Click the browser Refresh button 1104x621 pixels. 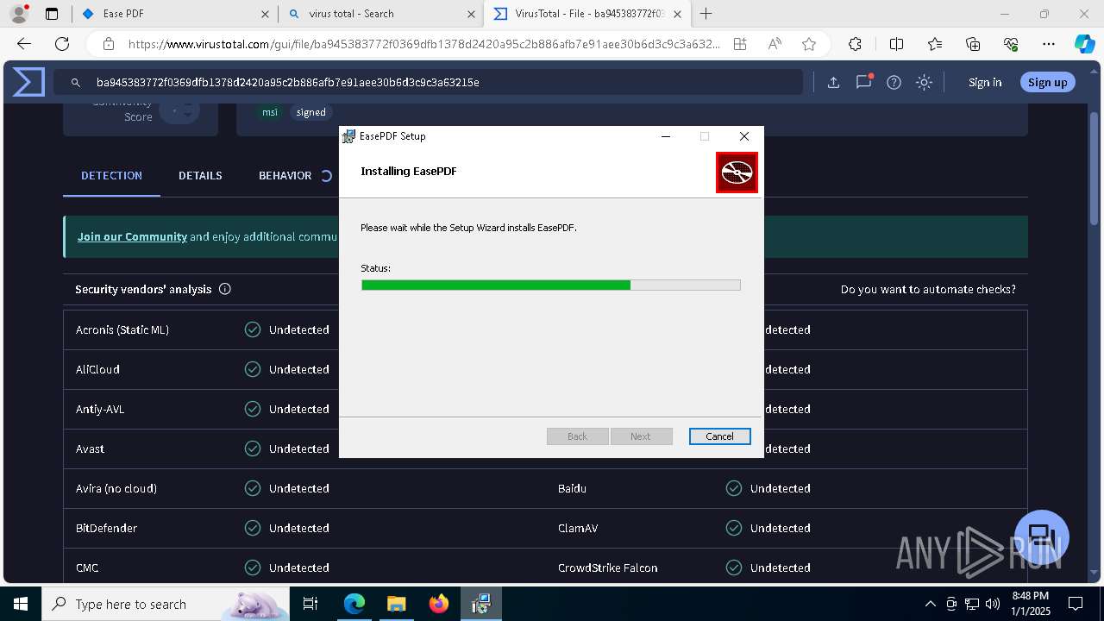point(62,44)
